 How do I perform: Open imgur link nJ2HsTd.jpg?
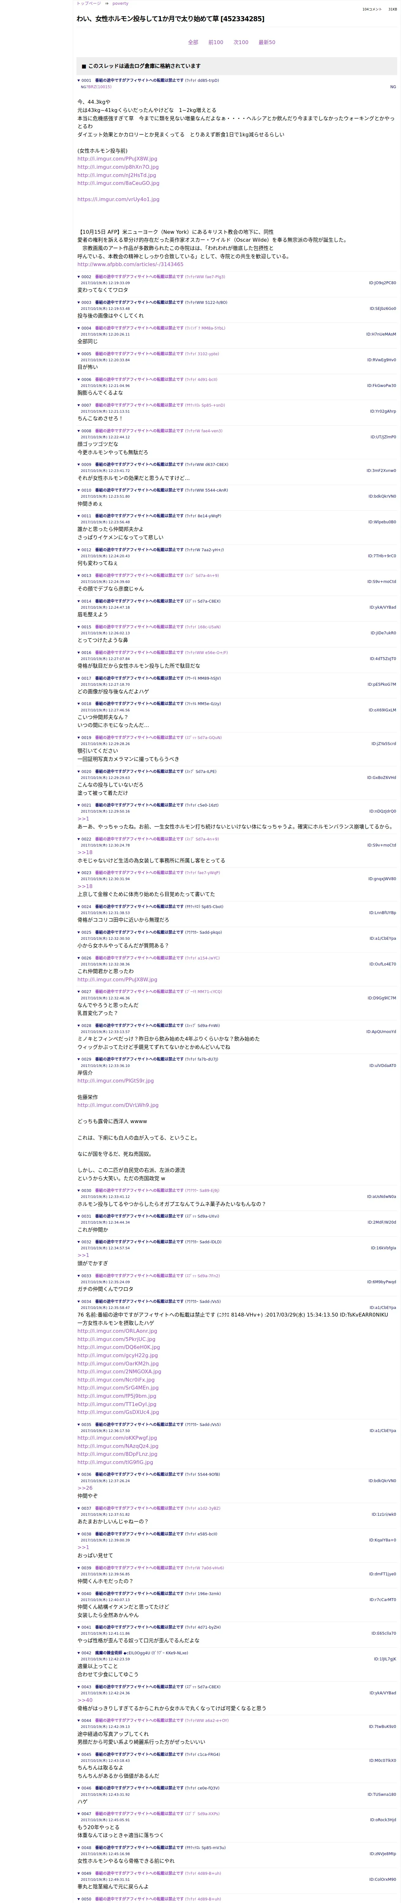pos(117,175)
